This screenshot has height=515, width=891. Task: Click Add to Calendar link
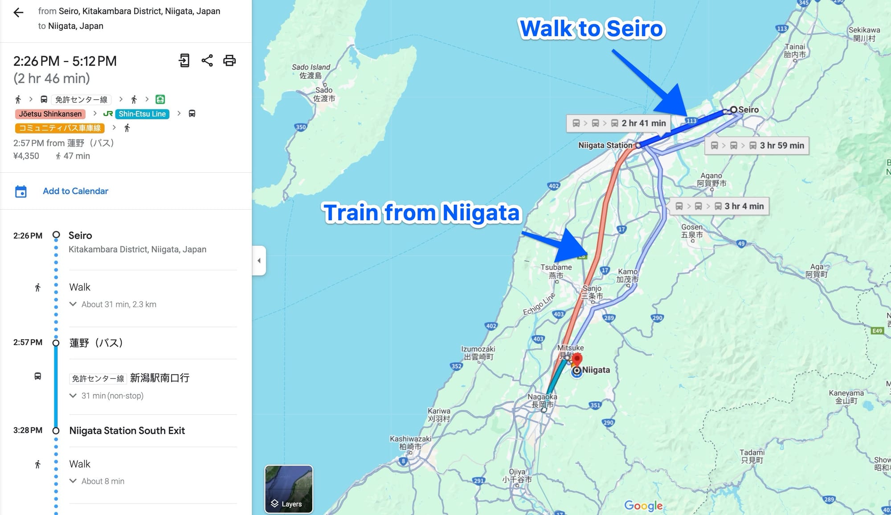(x=75, y=191)
